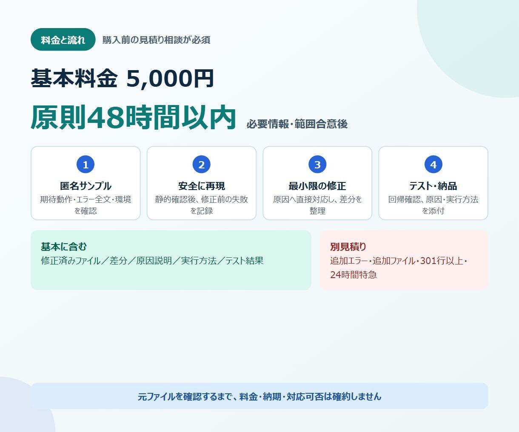Image resolution: width=519 pixels, height=432 pixels.
Task: Click 期待動作・エラー全文・環境を確認 description
Action: click(x=86, y=205)
